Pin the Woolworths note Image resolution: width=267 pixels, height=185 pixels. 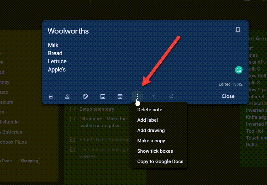[238, 30]
